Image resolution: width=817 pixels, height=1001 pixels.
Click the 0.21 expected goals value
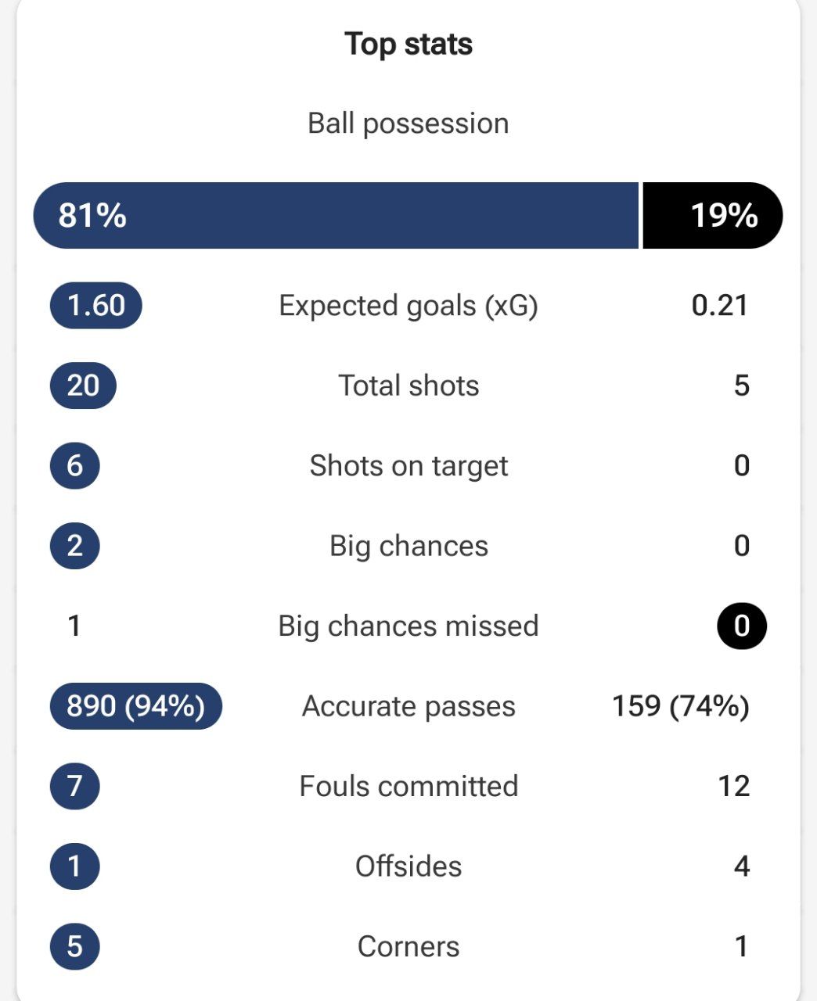[x=720, y=306]
